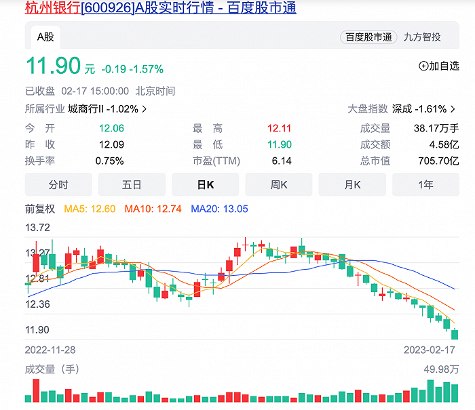Image resolution: width=475 pixels, height=410 pixels.
Task: Select the 日K chart tab
Action: coord(206,184)
